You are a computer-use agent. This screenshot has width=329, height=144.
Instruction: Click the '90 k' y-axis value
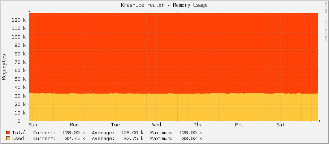20,45
